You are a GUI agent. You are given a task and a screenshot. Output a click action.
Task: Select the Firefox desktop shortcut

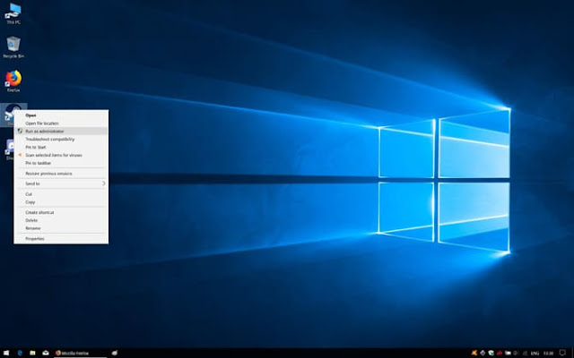pos(13,81)
